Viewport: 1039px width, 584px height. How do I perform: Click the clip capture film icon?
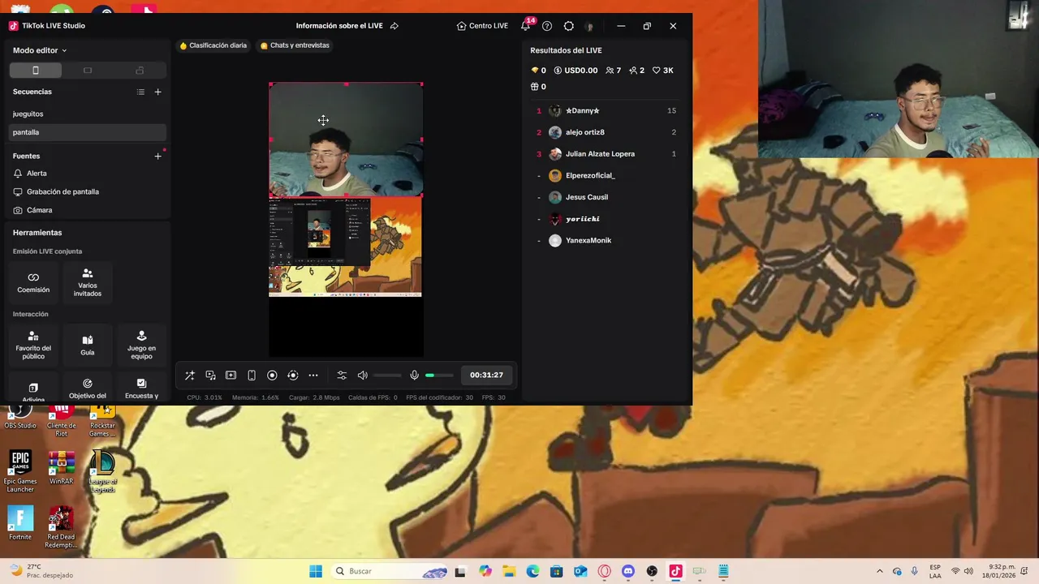point(231,375)
